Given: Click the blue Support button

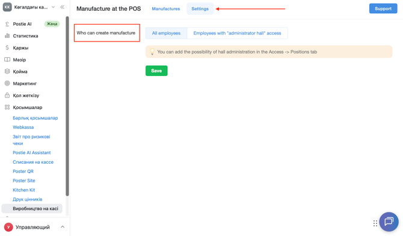Looking at the screenshot, I should pos(383,8).
